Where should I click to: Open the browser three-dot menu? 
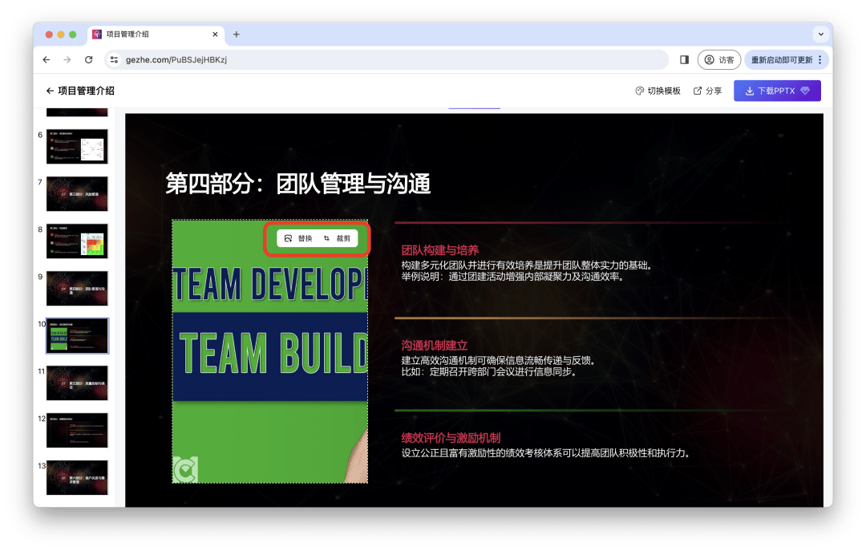819,59
